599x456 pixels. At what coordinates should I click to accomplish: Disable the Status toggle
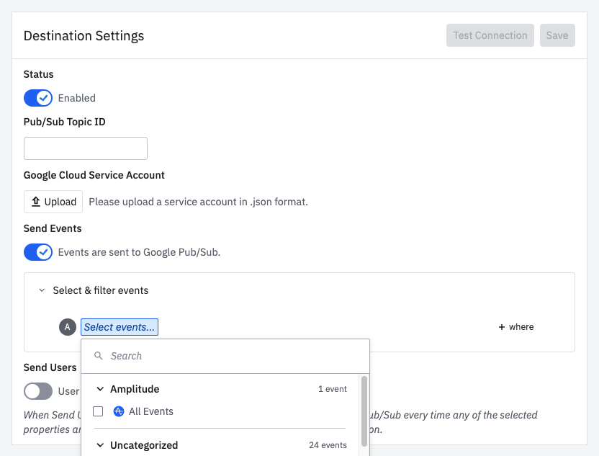[x=37, y=97]
